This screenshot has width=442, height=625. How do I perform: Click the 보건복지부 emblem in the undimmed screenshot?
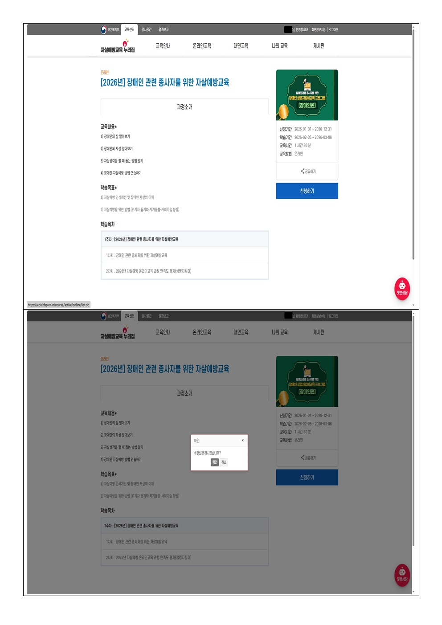pyautogui.click(x=110, y=29)
